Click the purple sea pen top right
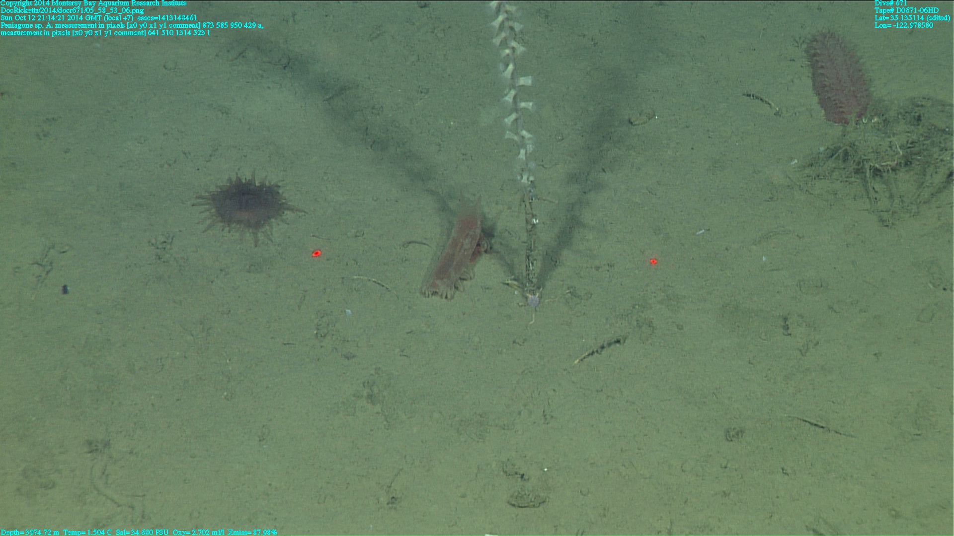This screenshot has height=536, width=954. coord(837,79)
